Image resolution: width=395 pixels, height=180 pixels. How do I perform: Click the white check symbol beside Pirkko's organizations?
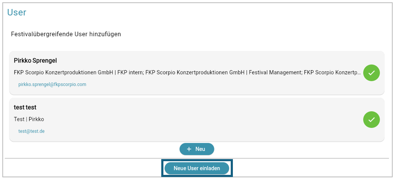point(371,73)
